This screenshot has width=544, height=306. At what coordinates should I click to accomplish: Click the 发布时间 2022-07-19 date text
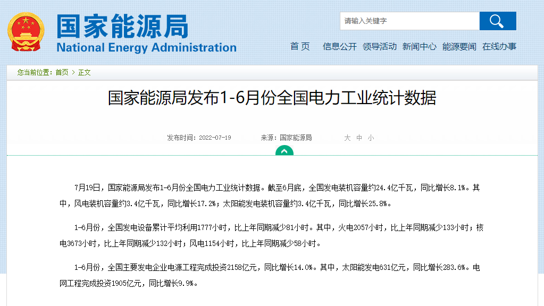pos(199,138)
